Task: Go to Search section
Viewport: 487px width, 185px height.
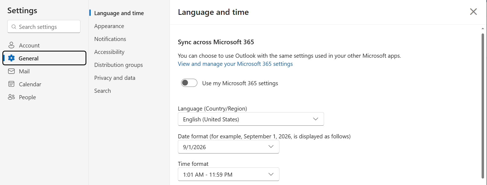Action: 102,91
